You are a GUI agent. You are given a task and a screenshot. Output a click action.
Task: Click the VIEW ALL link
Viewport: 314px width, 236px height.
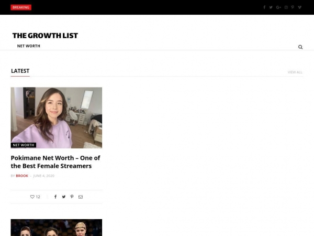[x=295, y=72]
